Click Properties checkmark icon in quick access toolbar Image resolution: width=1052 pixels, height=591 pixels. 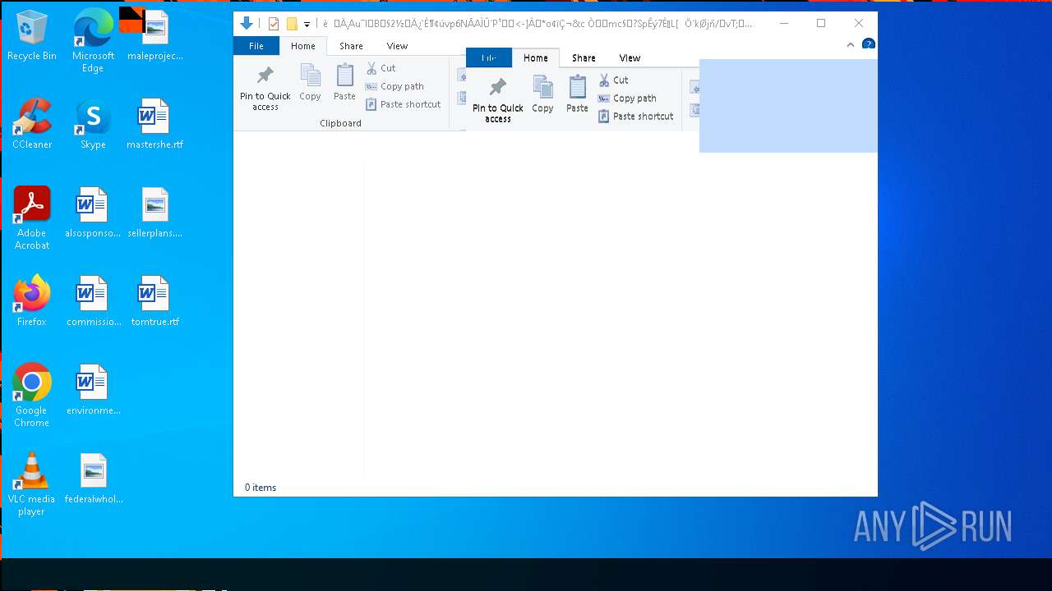[274, 24]
